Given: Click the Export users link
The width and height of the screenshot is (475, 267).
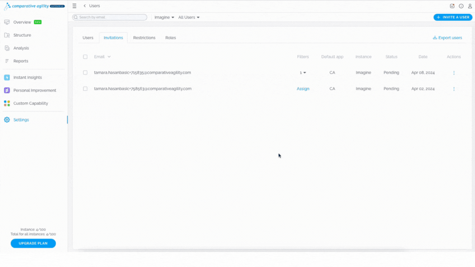Looking at the screenshot, I should point(447,38).
